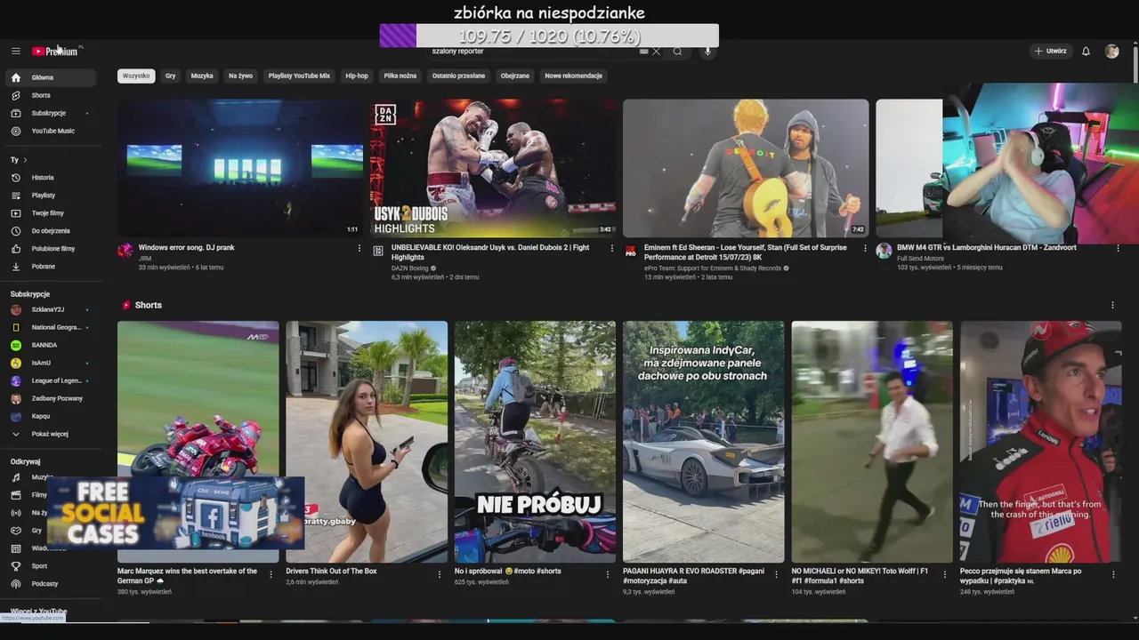Screen dimensions: 1139x640
Task: Open options for Marc Marquez short
Action: (271, 574)
